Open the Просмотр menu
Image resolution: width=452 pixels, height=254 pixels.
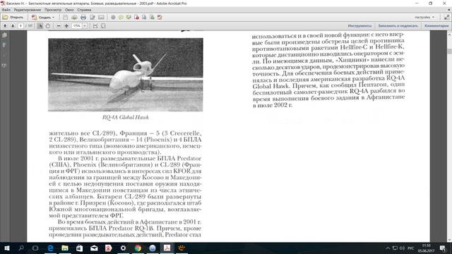[x=53, y=10]
